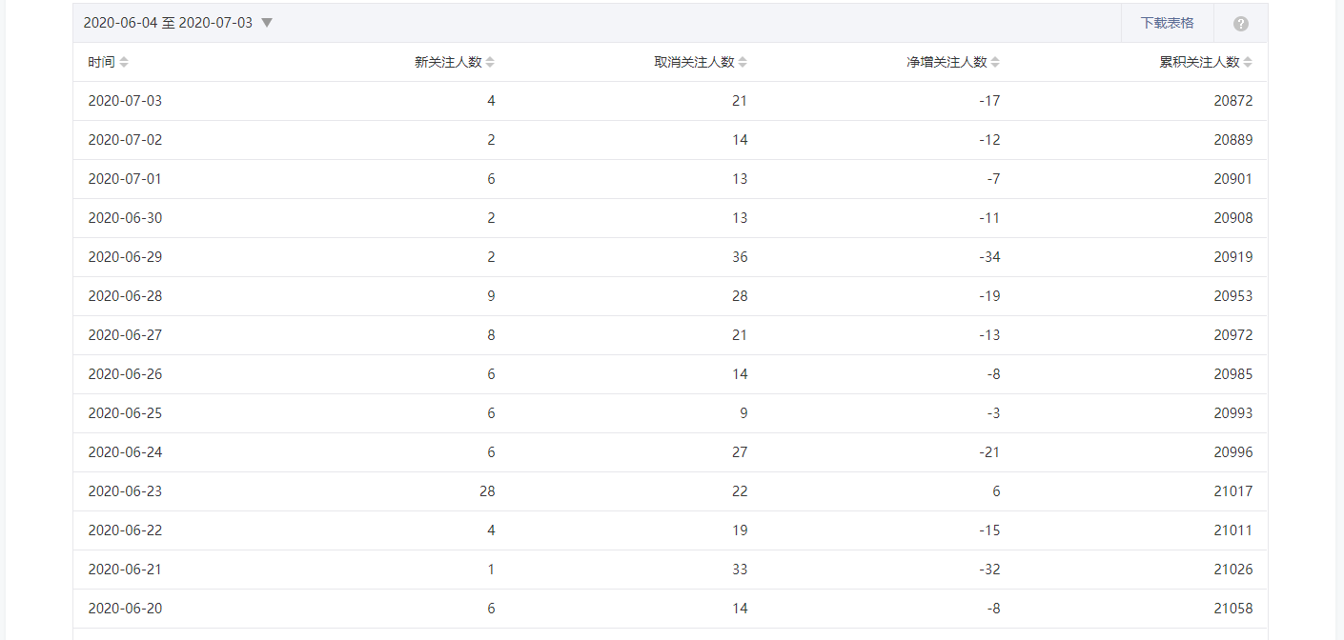1344x640 pixels.
Task: Click cumulative followers value 20889
Action: [1233, 140]
